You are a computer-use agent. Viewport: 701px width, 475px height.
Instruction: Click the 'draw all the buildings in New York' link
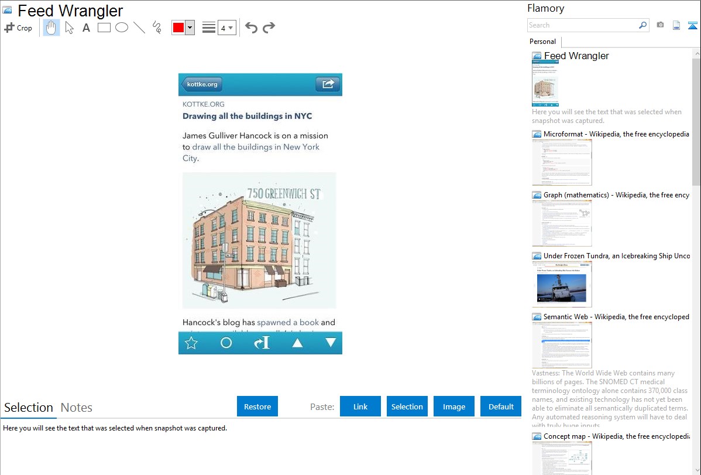256,147
